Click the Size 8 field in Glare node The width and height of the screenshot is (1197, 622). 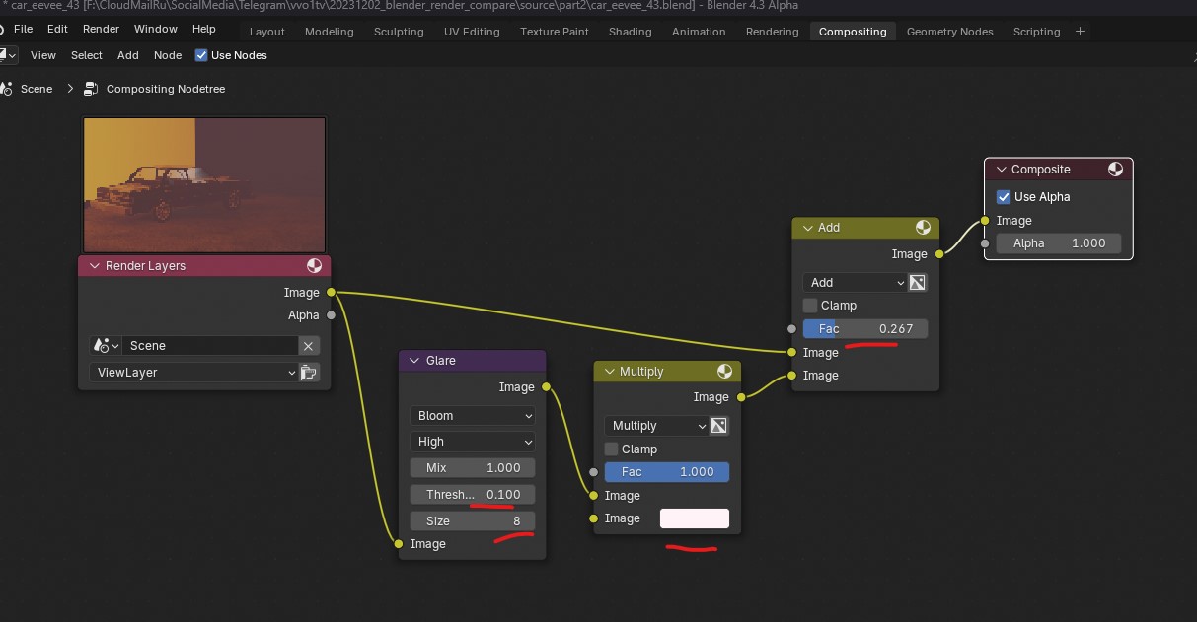473,521
